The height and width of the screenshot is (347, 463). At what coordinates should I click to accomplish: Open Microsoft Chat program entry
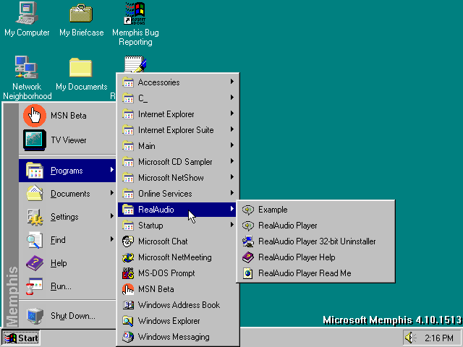[x=162, y=241]
